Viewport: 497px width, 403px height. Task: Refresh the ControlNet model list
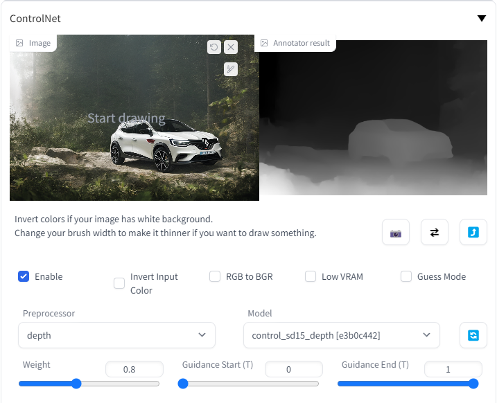click(473, 335)
